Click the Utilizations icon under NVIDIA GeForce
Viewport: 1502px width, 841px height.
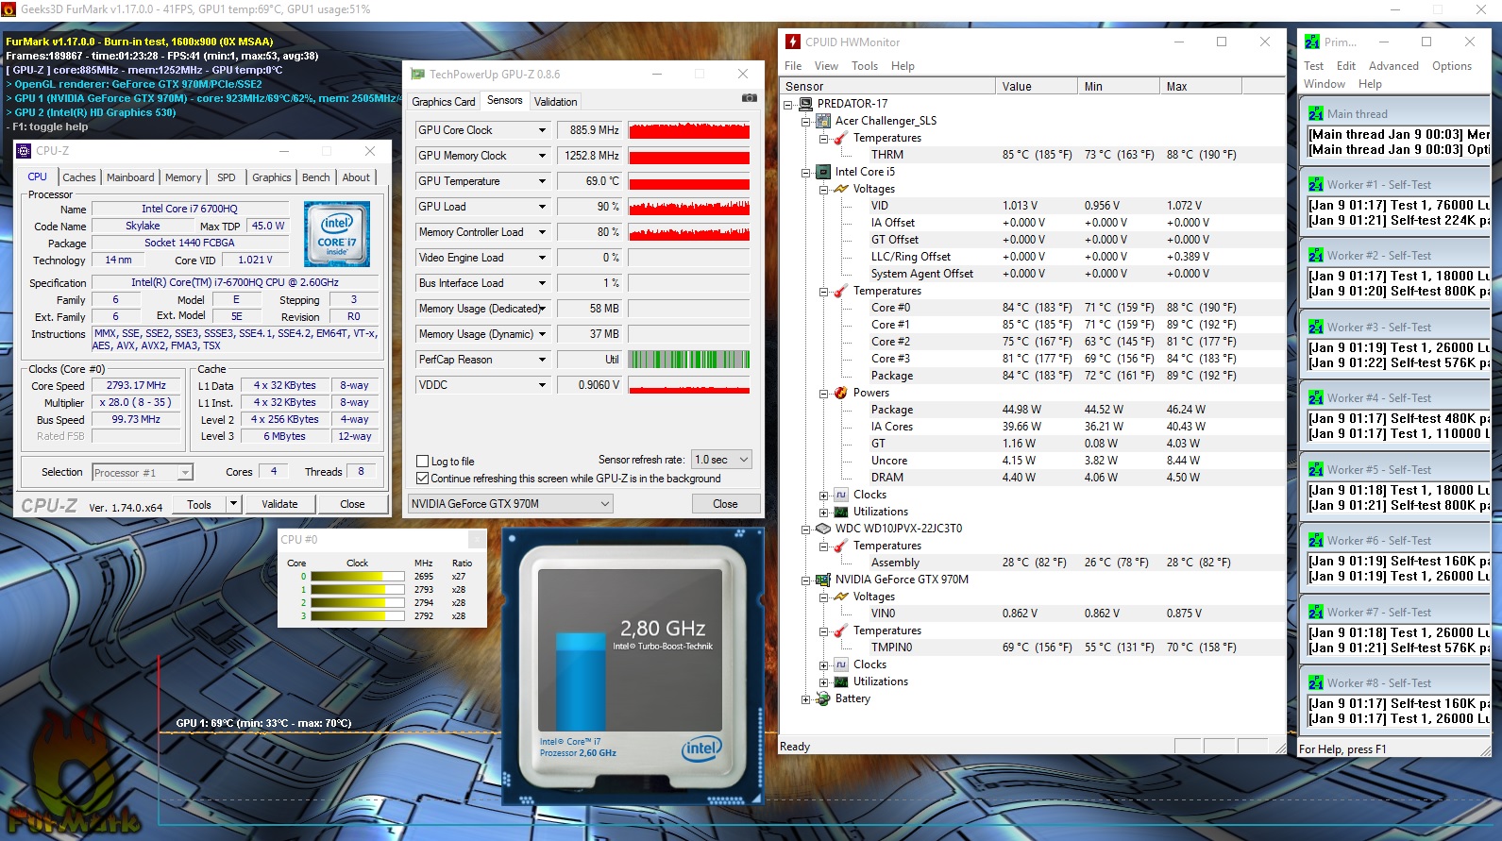pos(841,681)
